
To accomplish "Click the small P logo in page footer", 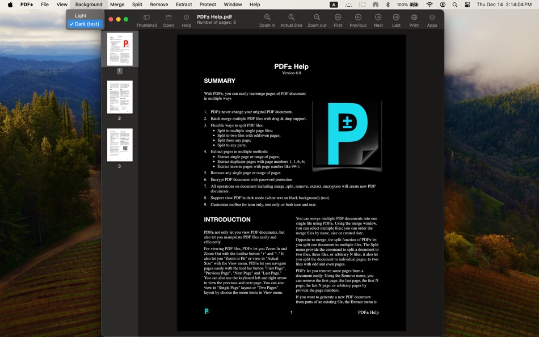I will click(207, 311).
